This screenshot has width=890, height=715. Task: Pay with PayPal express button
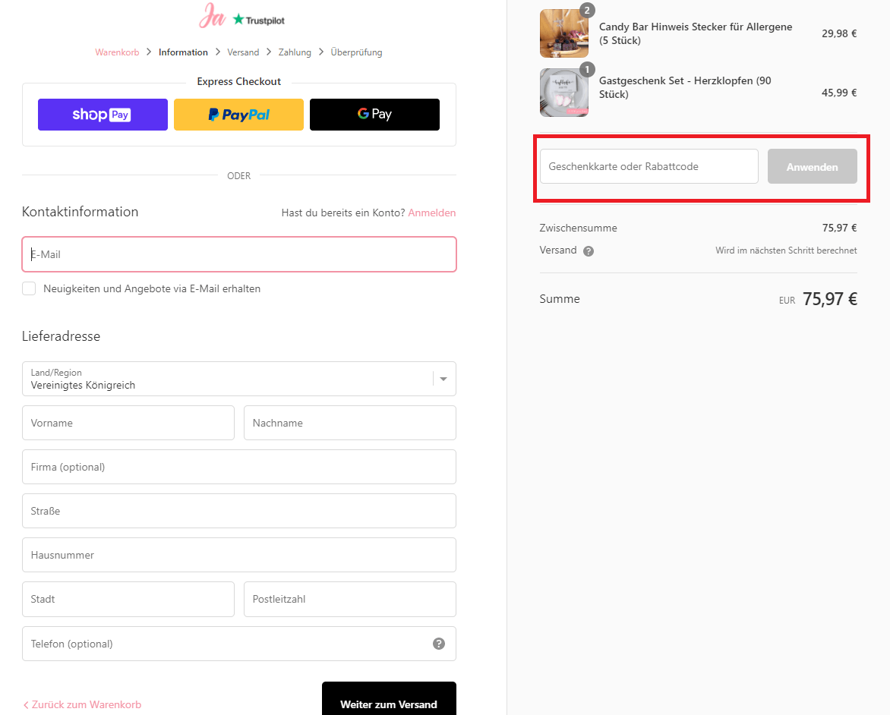238,115
